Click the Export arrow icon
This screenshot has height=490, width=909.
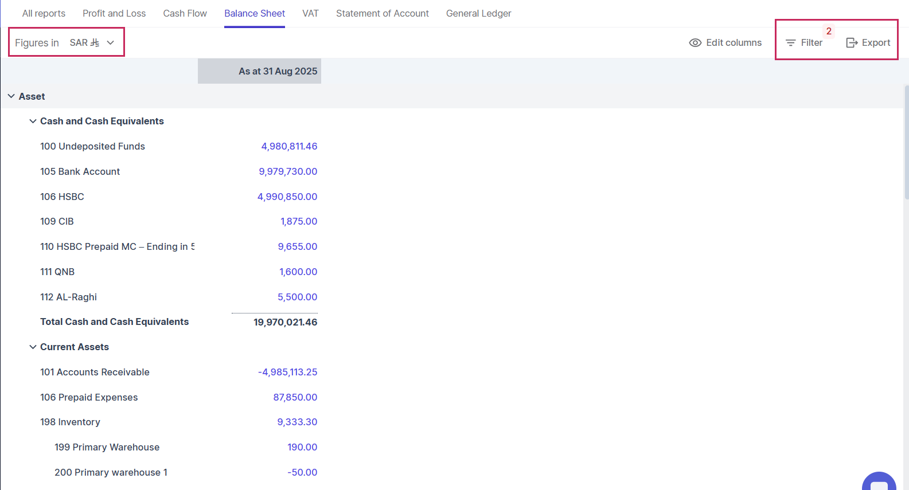852,43
